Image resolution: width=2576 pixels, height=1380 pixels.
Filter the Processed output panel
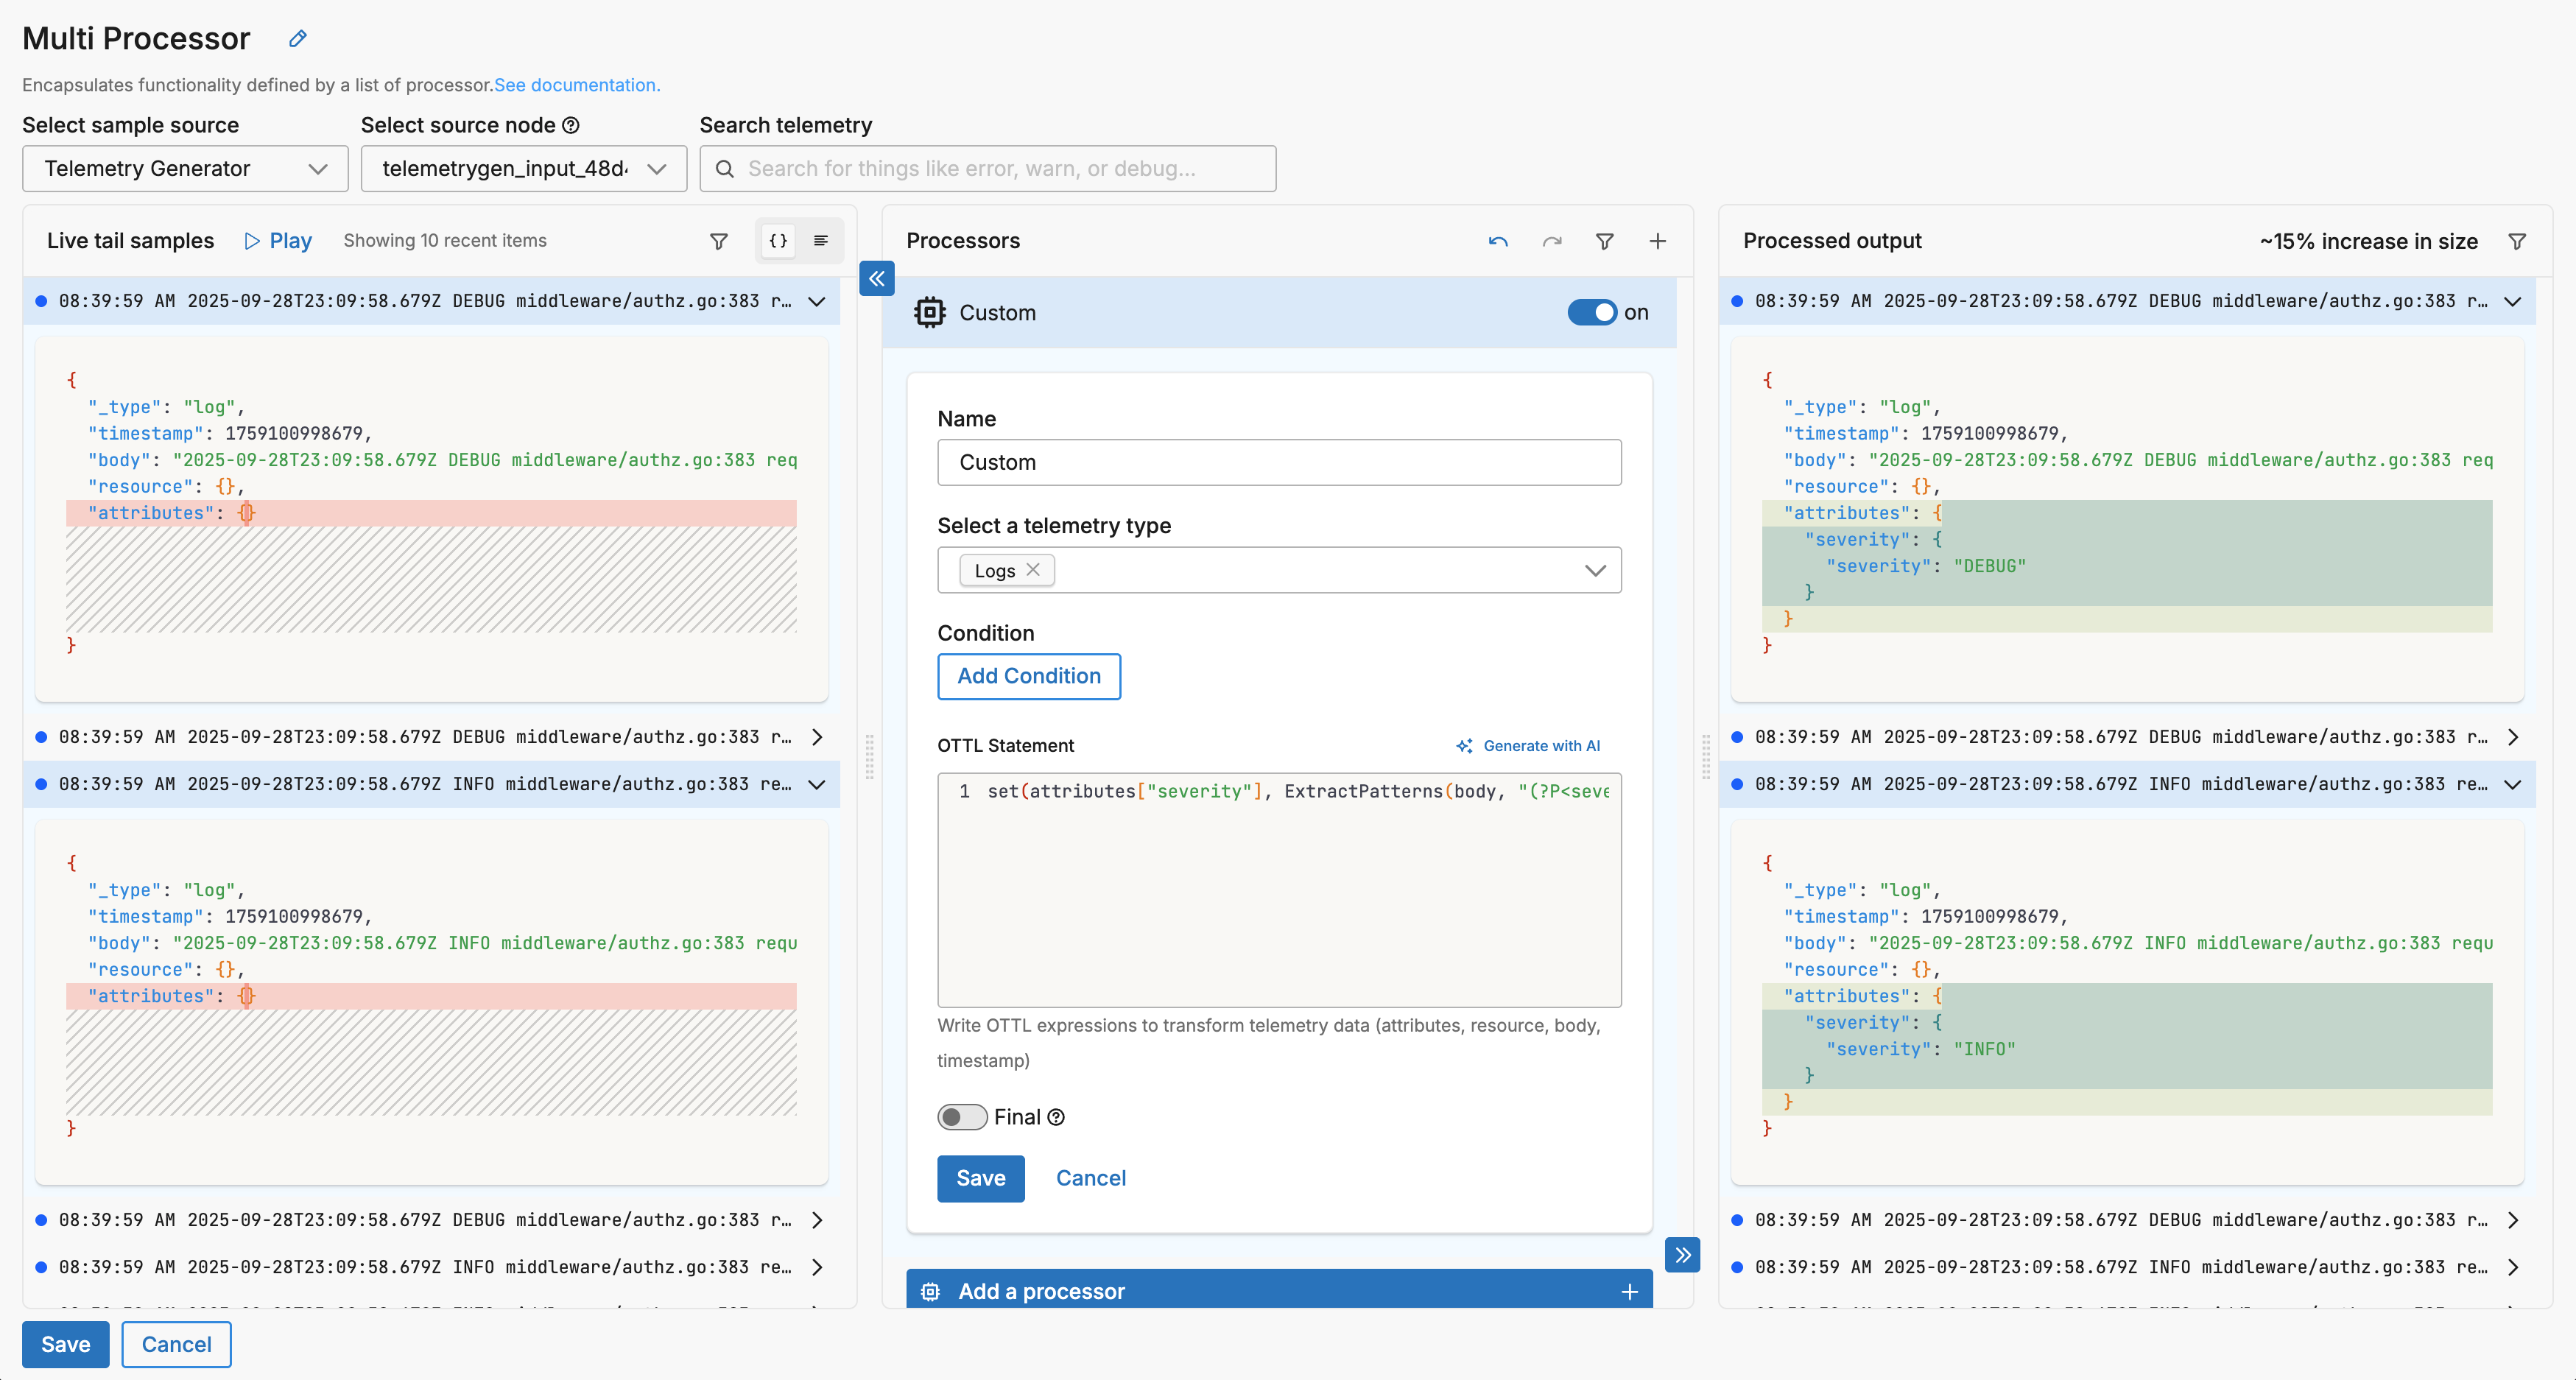coord(2517,241)
